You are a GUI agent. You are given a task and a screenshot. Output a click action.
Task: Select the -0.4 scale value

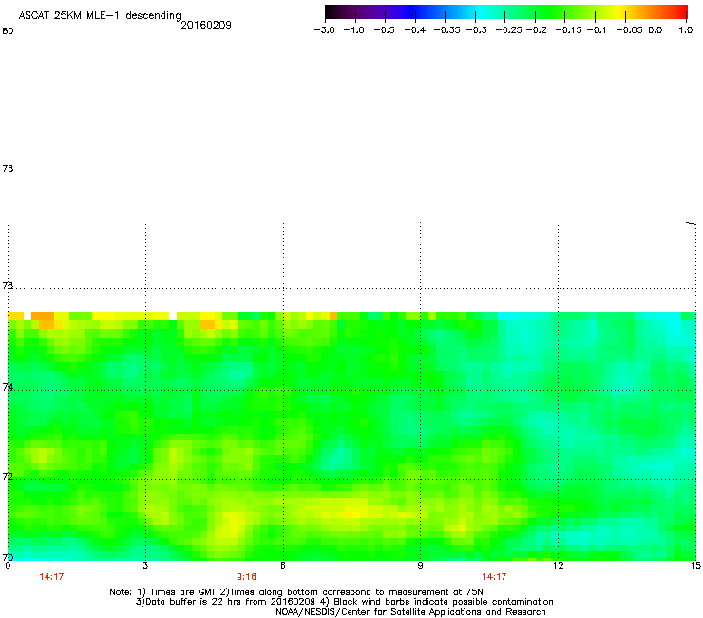click(x=415, y=30)
